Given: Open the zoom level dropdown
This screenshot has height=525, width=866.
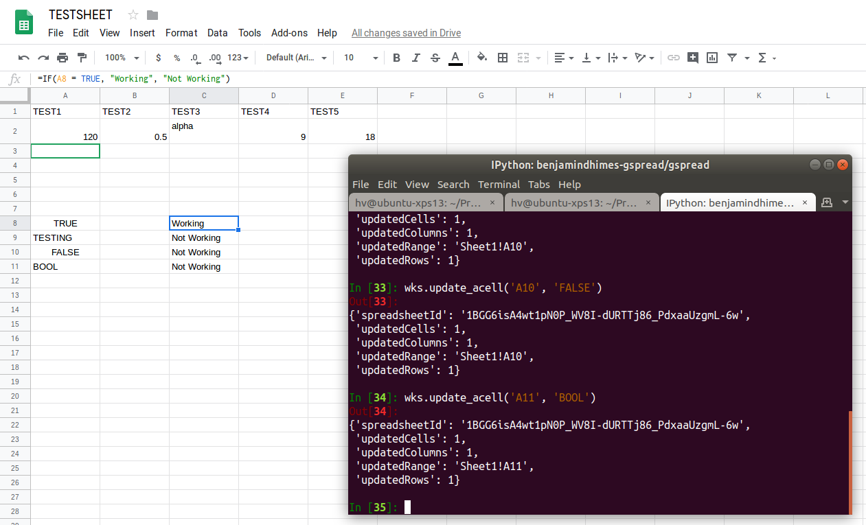Looking at the screenshot, I should 120,58.
